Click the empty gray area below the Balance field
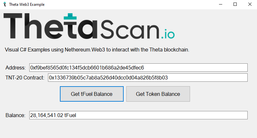The image size is (257, 138). [129, 129]
